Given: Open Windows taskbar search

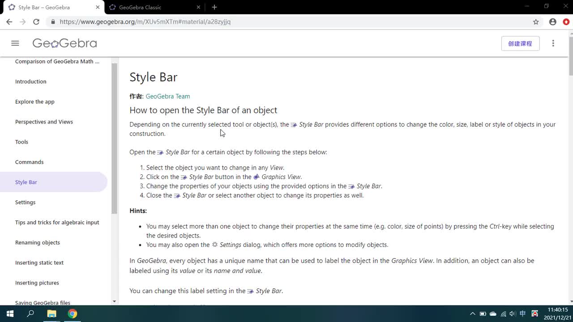Looking at the screenshot, I should coord(30,314).
